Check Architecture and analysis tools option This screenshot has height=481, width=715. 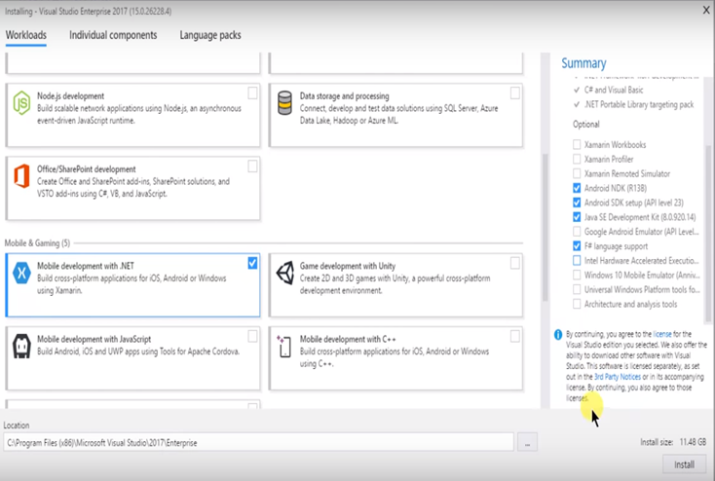click(x=577, y=304)
